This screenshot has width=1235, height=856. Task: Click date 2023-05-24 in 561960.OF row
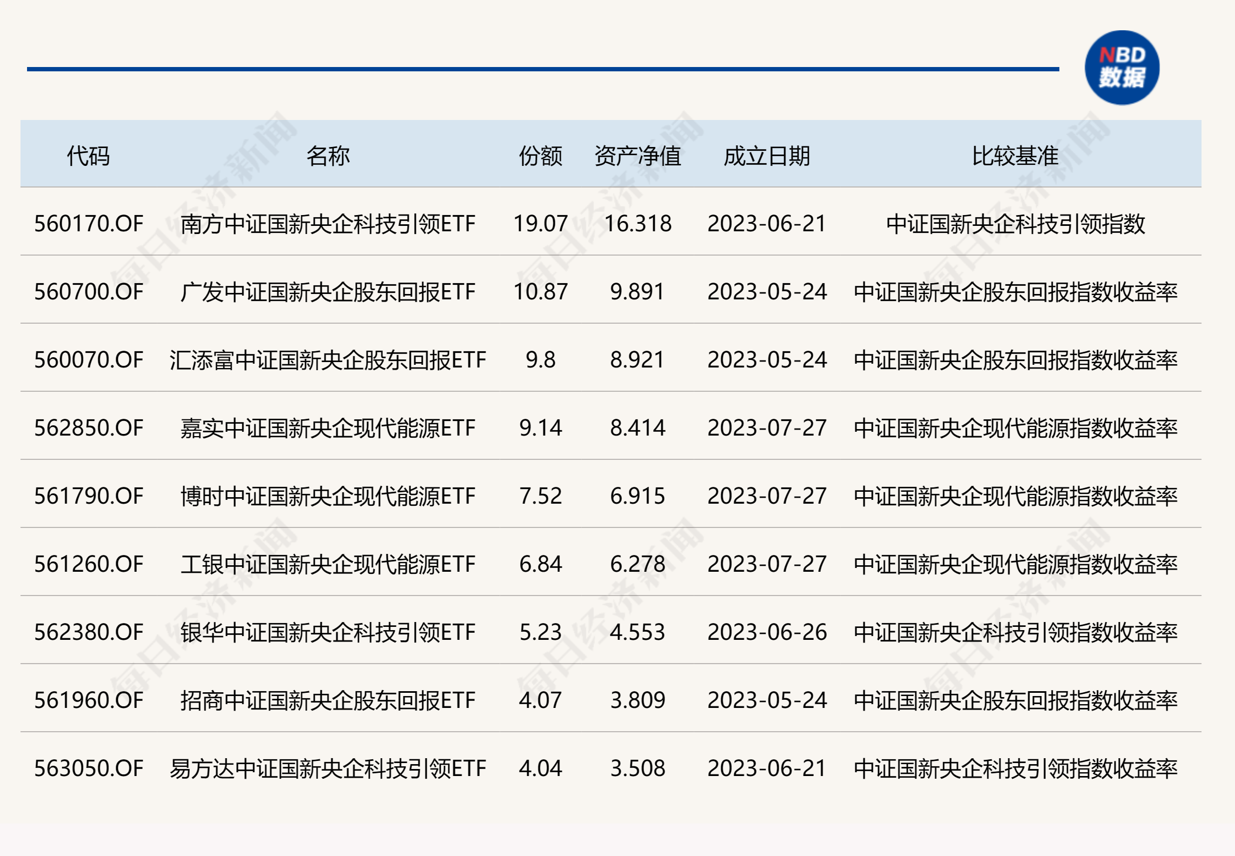[767, 700]
